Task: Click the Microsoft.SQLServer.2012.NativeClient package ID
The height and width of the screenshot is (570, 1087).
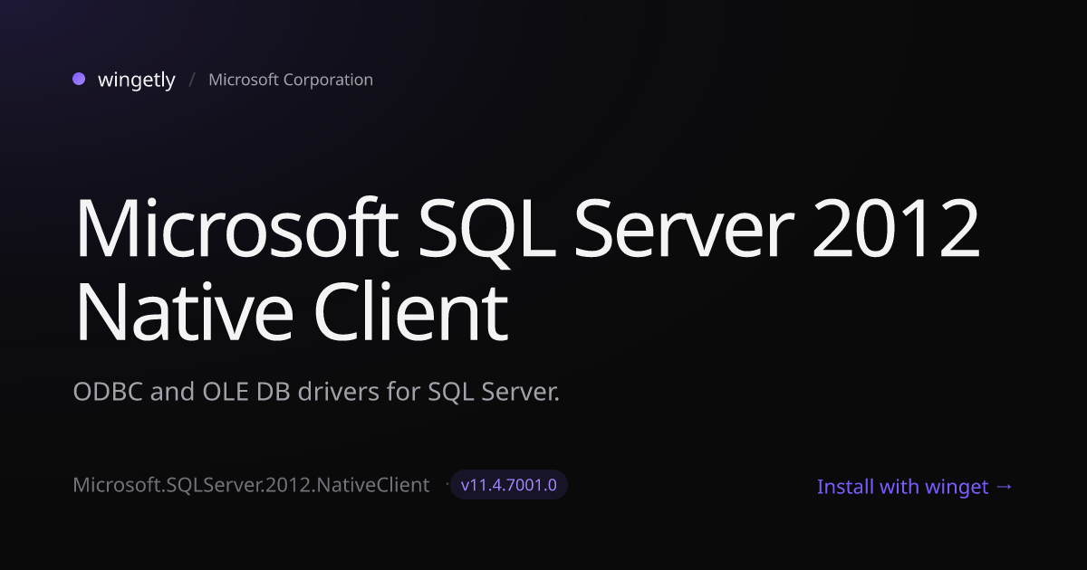Action: pos(251,485)
